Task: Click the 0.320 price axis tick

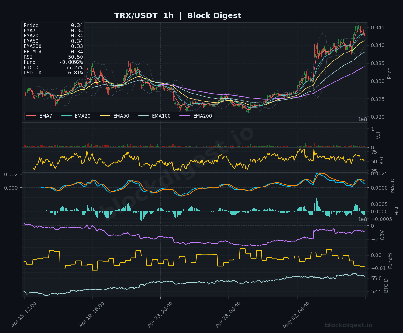Action: coord(377,117)
